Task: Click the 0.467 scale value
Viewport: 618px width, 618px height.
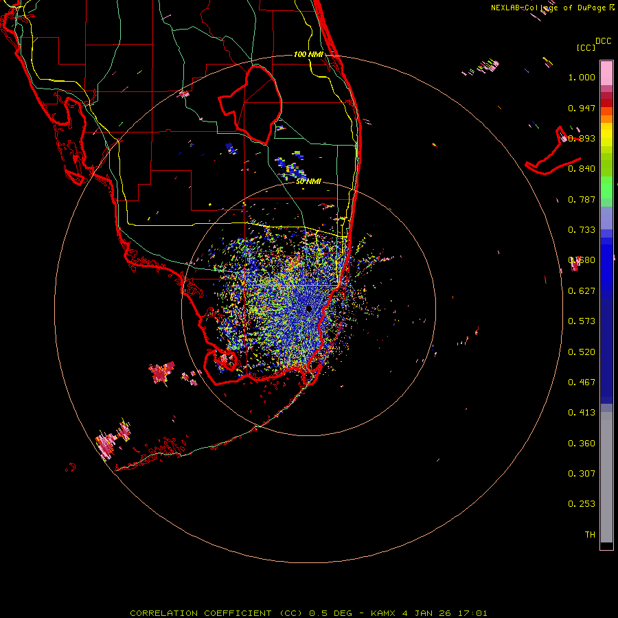Action: [582, 382]
